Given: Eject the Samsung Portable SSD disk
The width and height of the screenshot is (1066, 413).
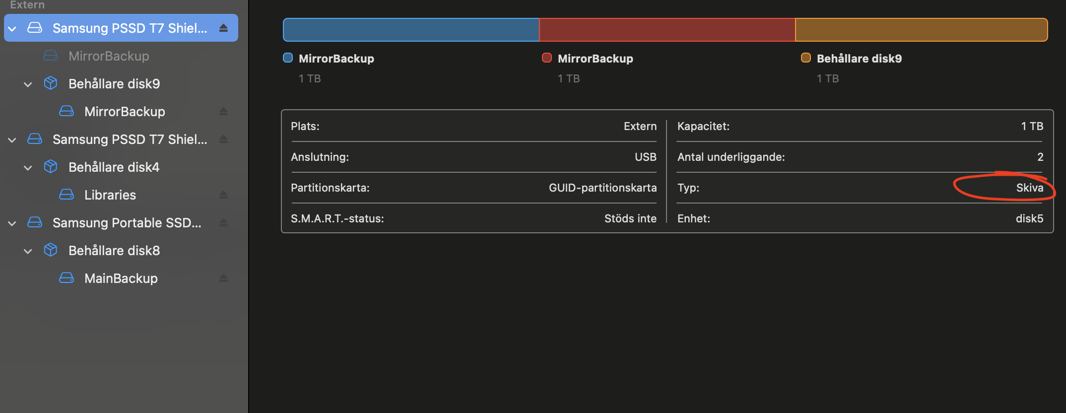Looking at the screenshot, I should (x=223, y=223).
